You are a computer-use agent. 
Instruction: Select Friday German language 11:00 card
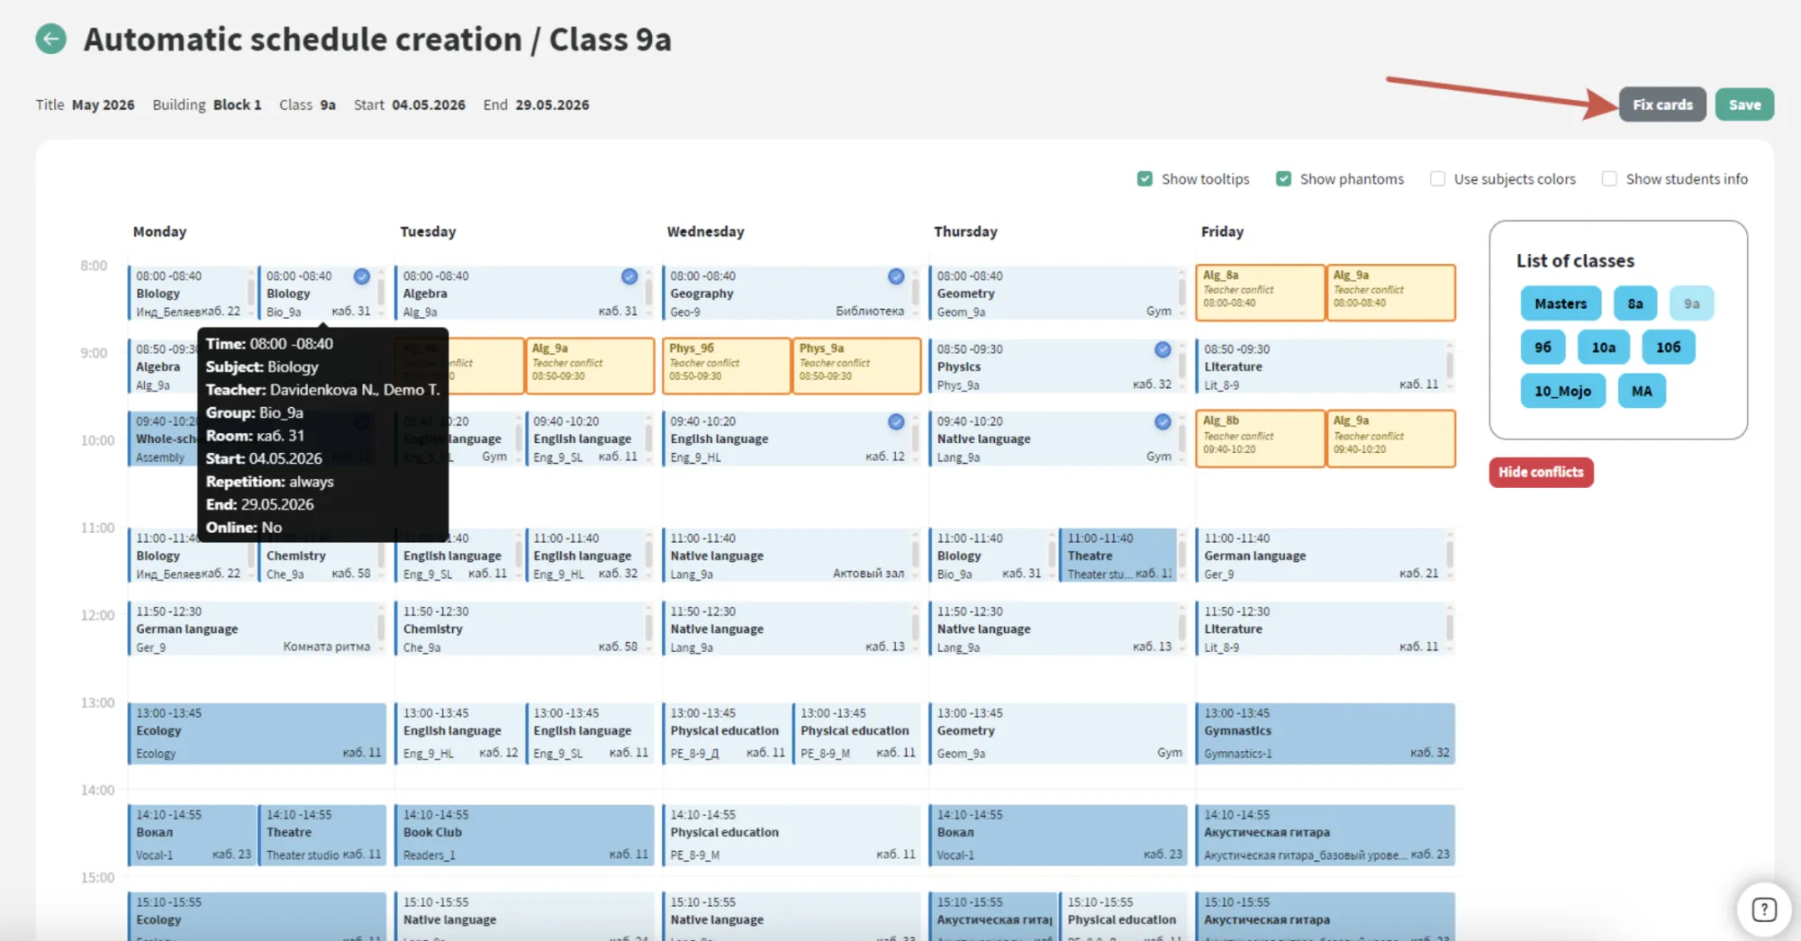click(1325, 556)
